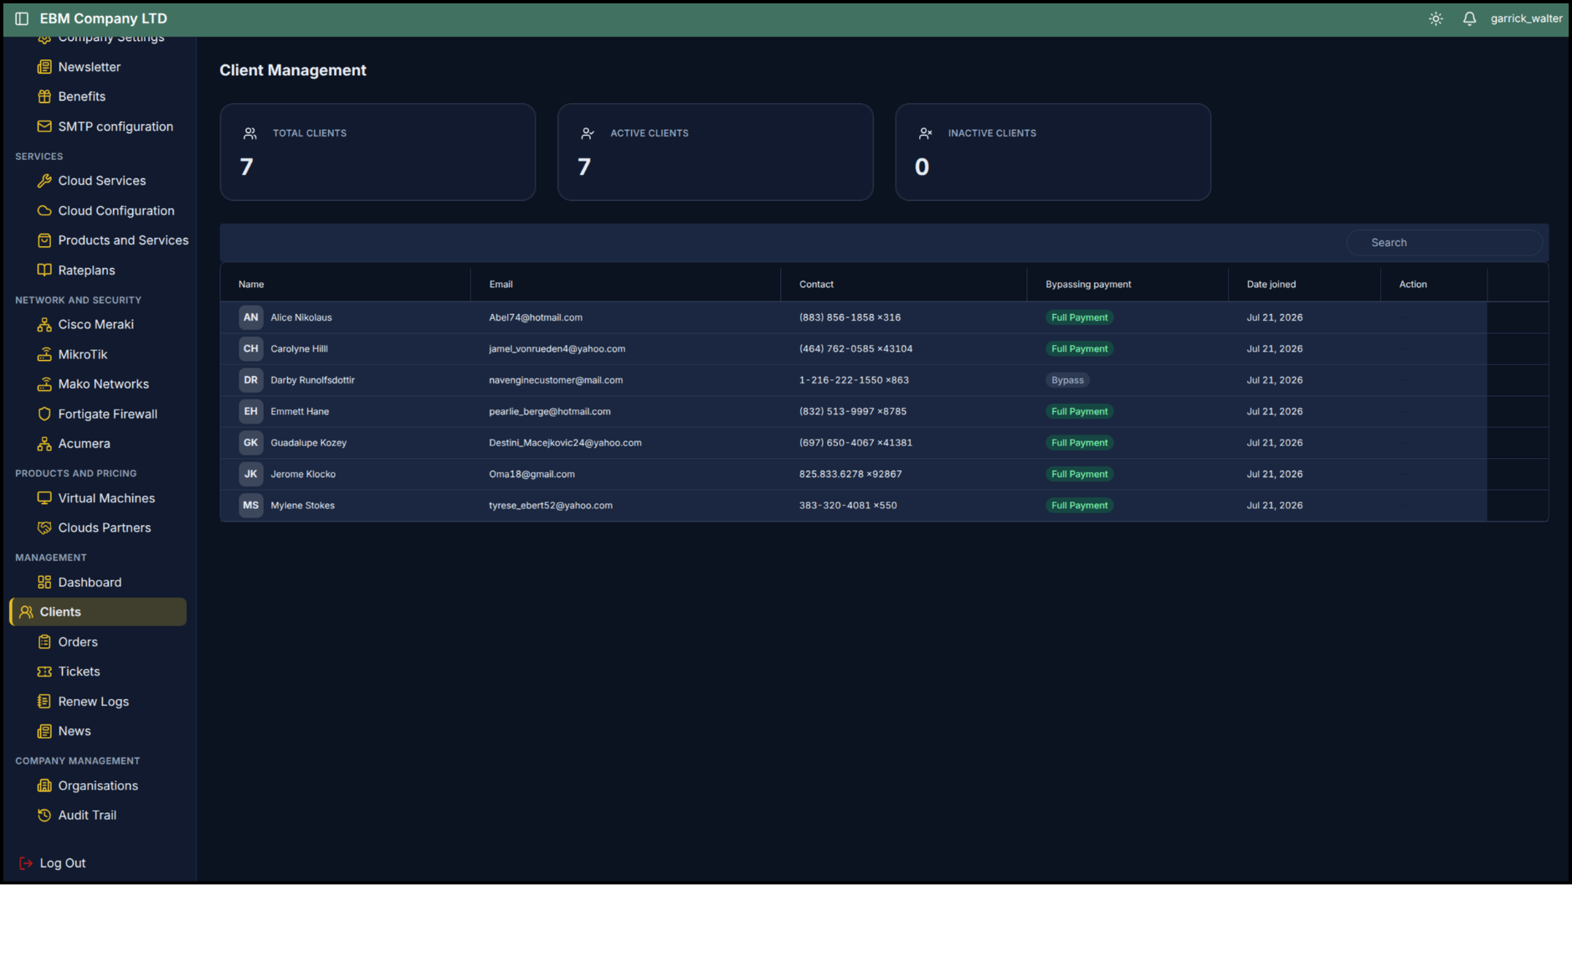Click Full Payment badge for Alice Nikolaus
Image resolution: width=1572 pixels, height=978 pixels.
pyautogui.click(x=1079, y=317)
